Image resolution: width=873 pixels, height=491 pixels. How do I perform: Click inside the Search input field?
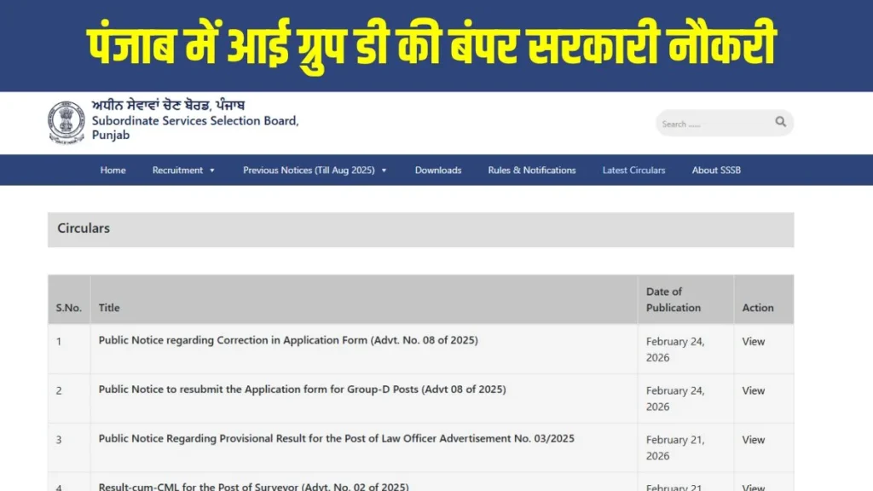tap(716, 123)
